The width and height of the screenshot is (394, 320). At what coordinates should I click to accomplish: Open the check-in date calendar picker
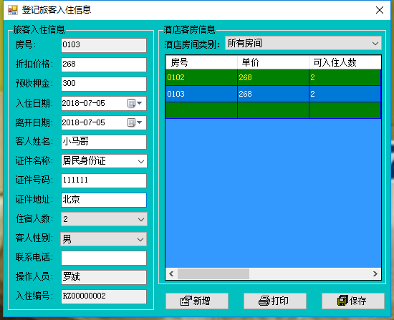click(135, 103)
